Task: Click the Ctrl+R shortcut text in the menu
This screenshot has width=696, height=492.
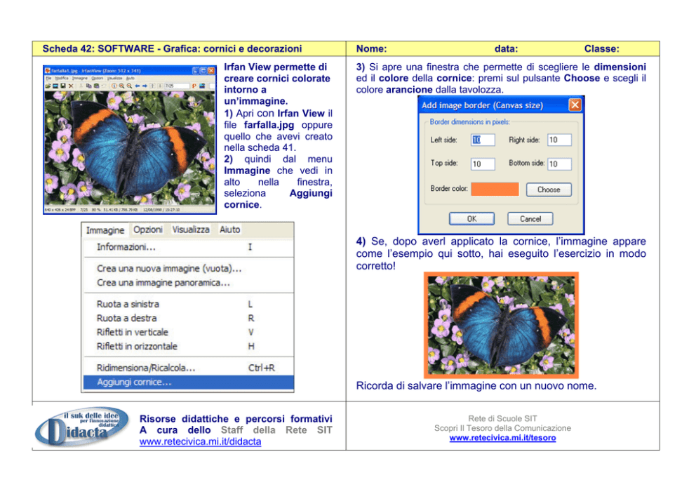Action: click(x=262, y=368)
